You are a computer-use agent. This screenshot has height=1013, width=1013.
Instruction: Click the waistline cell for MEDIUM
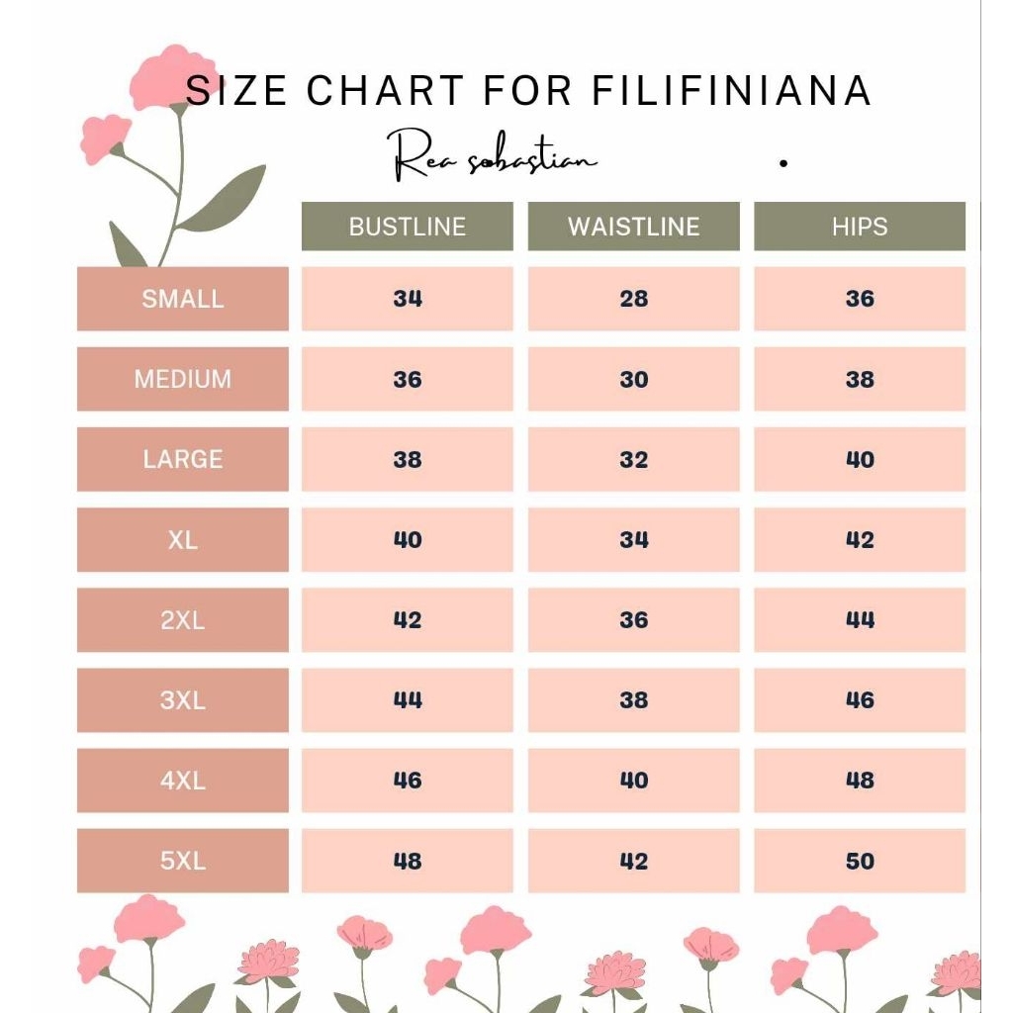[633, 379]
